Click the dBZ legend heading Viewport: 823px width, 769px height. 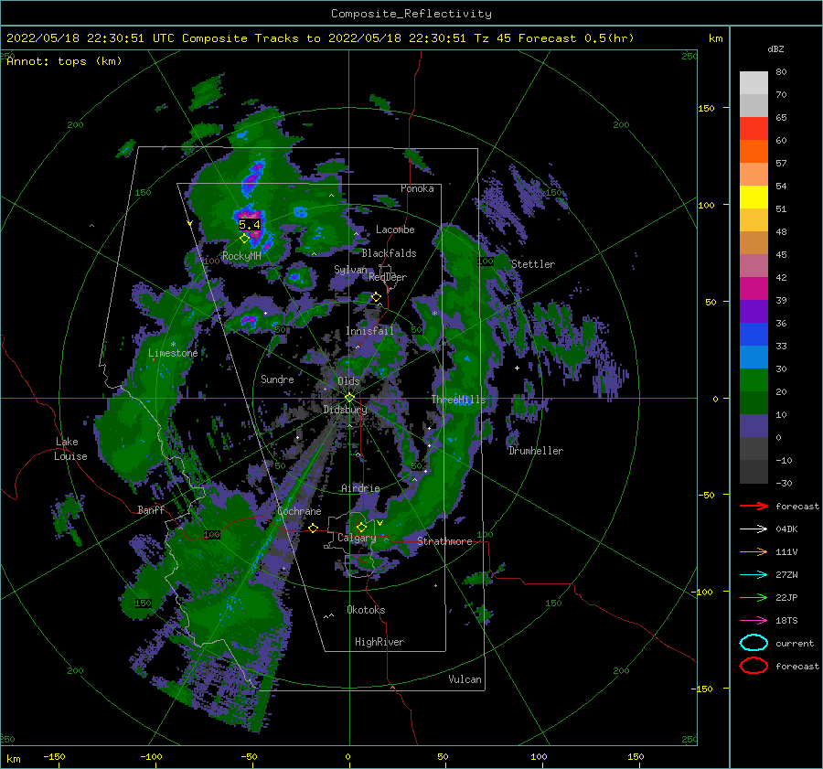click(x=775, y=49)
